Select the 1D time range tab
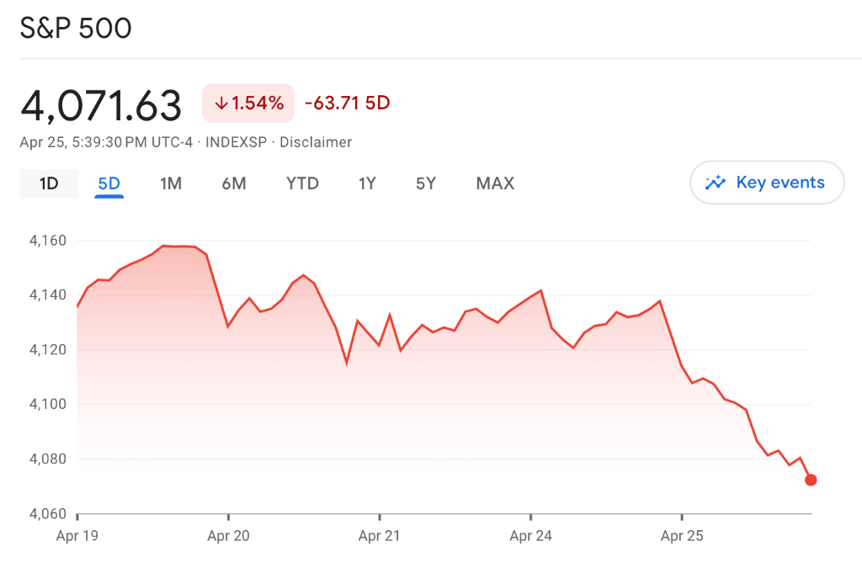This screenshot has height=568, width=862. 49,183
